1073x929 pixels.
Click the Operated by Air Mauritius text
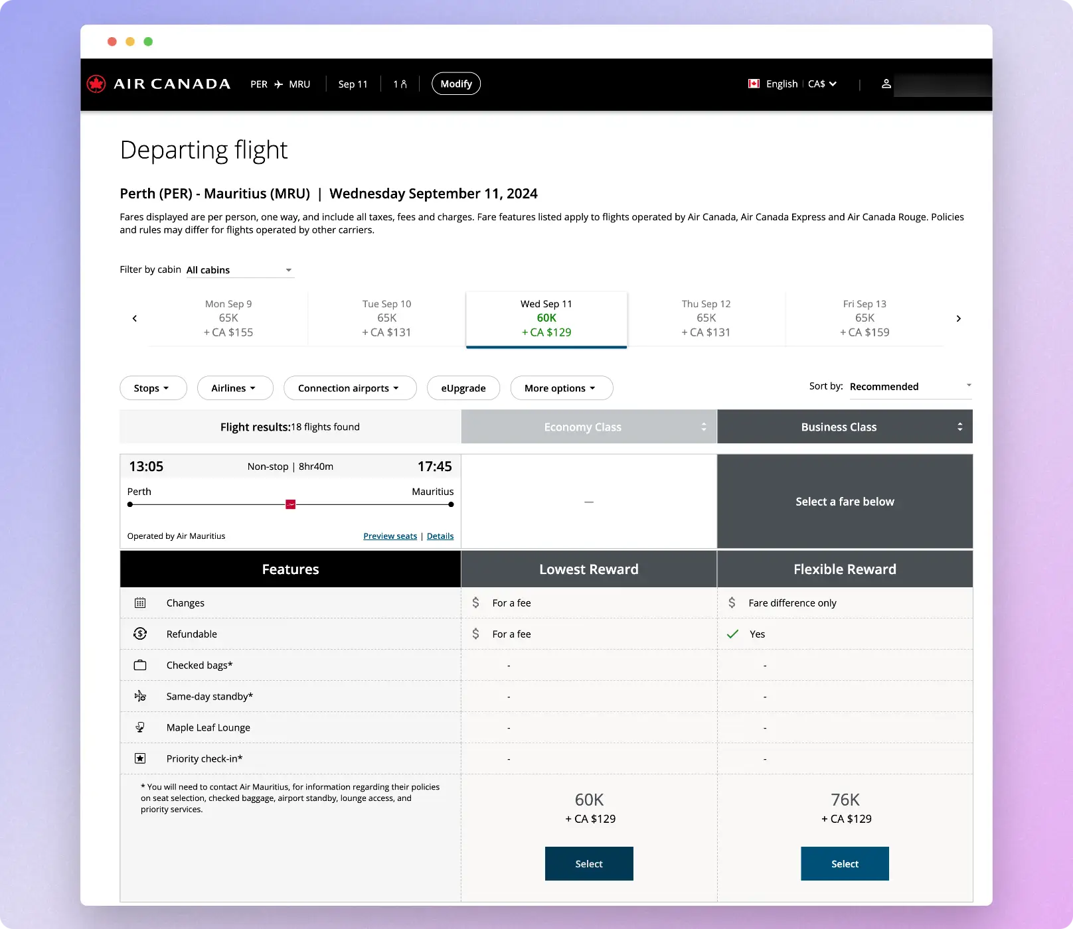click(176, 536)
